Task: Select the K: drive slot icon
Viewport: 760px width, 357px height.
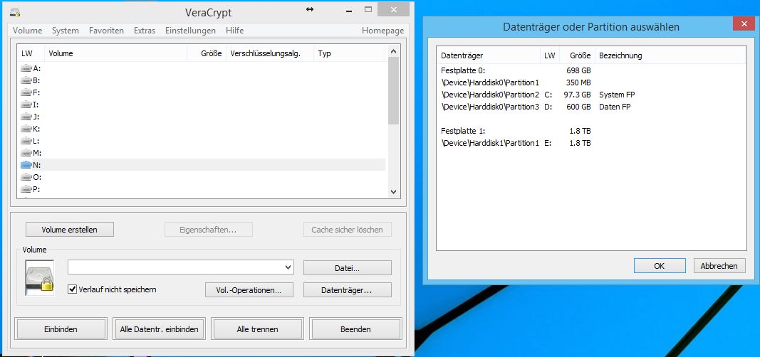Action: [26, 129]
